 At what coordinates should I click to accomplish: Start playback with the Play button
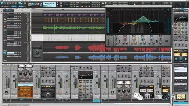(33, 4)
